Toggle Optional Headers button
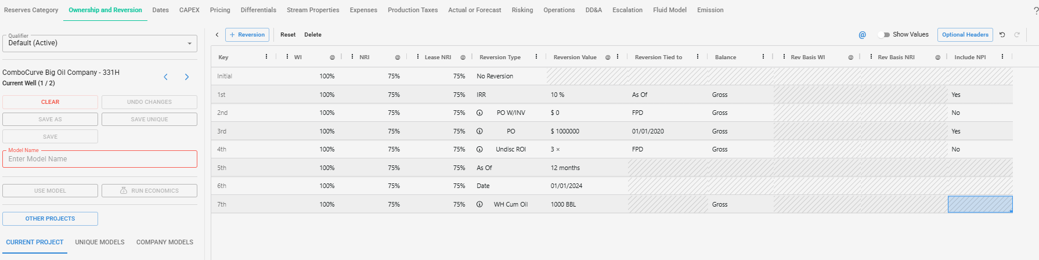The width and height of the screenshot is (1039, 260). click(x=965, y=35)
